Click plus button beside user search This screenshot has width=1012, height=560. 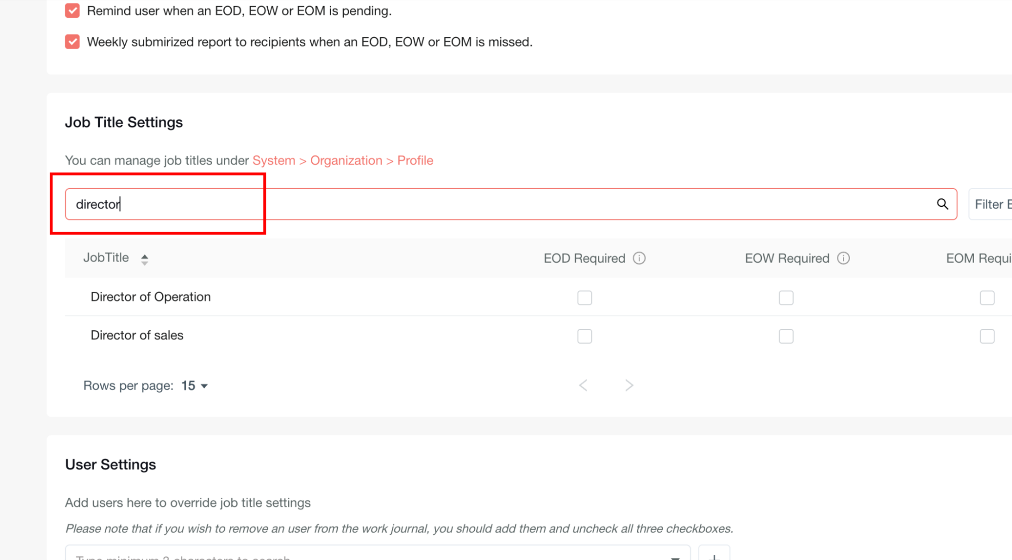pos(714,555)
